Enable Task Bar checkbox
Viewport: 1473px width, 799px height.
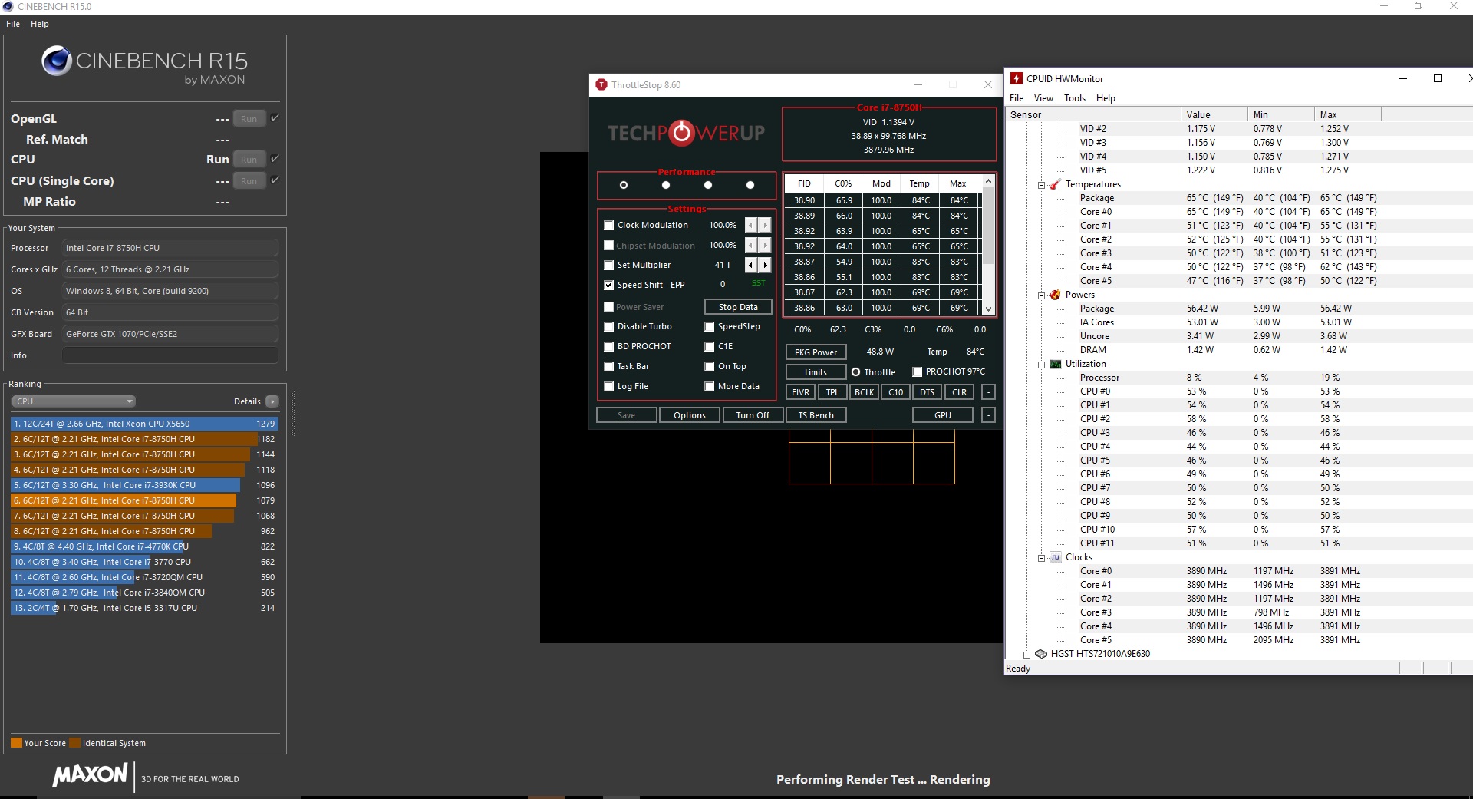click(609, 367)
